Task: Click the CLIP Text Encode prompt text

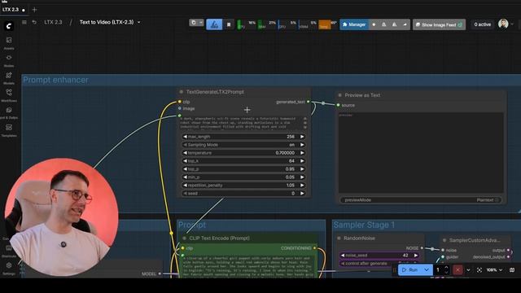Action: pos(248,266)
